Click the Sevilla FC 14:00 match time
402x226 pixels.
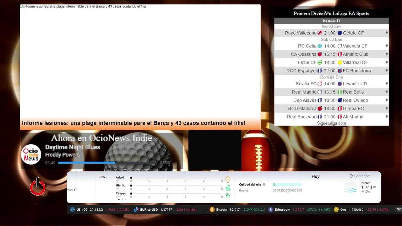(330, 84)
